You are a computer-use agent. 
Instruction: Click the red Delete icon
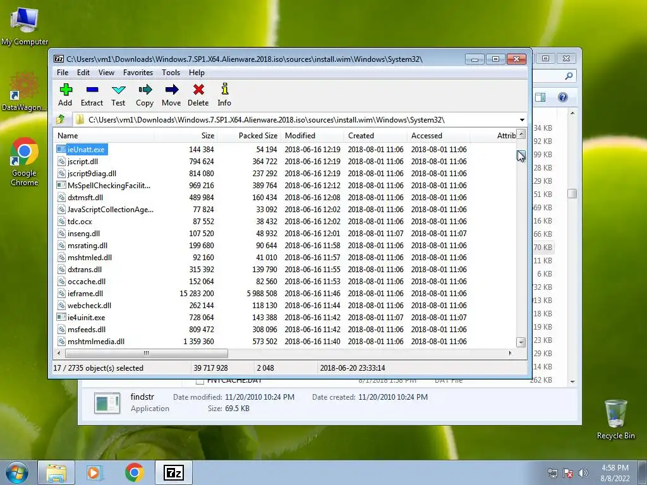198,95
